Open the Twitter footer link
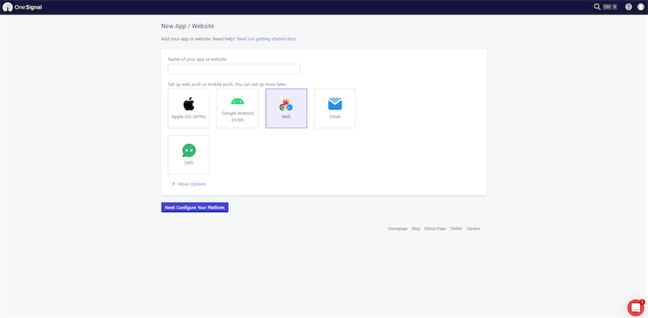The image size is (648, 318). click(x=456, y=229)
